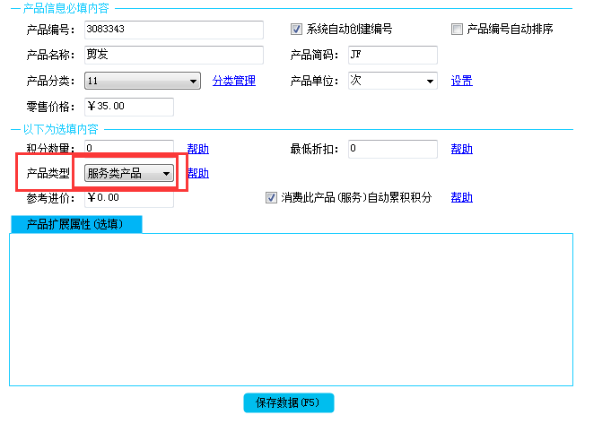Expand the 产品单位 dropdown

(392, 81)
